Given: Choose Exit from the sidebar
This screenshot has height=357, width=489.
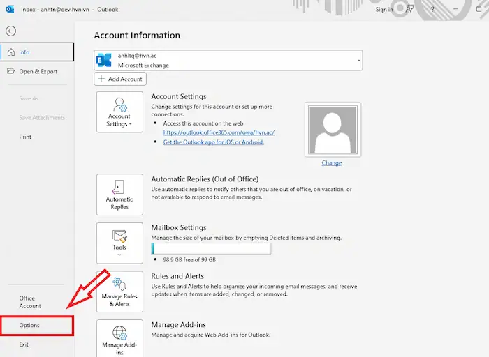Looking at the screenshot, I should click(24, 344).
